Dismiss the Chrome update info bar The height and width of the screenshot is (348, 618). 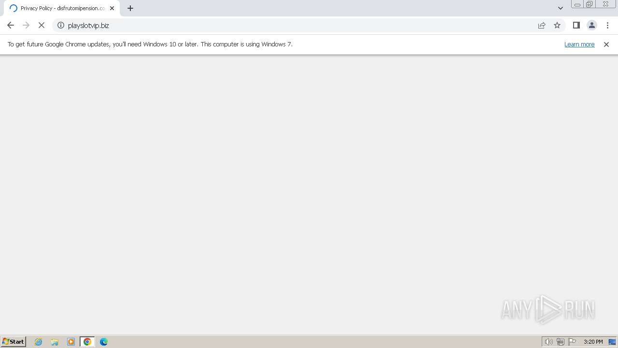pos(606,44)
